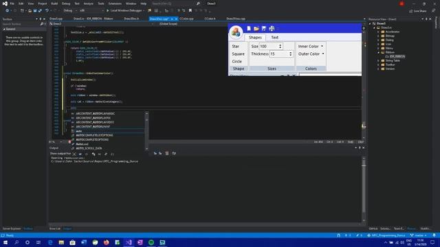
Task: Expand the Bitmap folder in Resource View
Action: pos(378,36)
